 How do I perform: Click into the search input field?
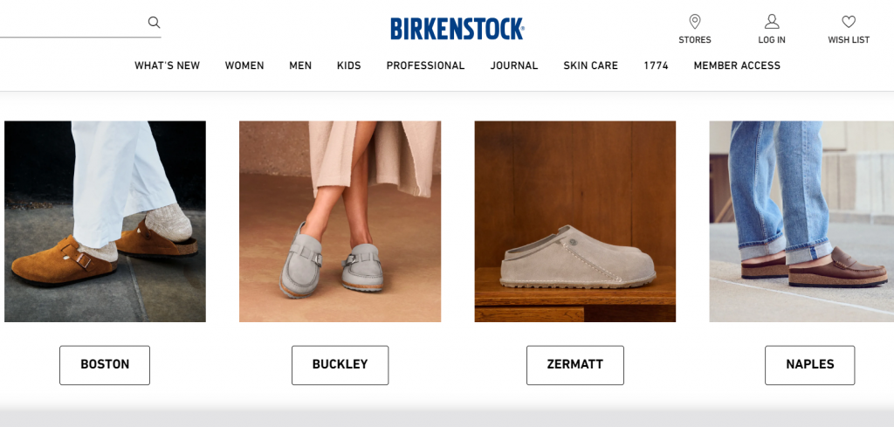(72, 23)
